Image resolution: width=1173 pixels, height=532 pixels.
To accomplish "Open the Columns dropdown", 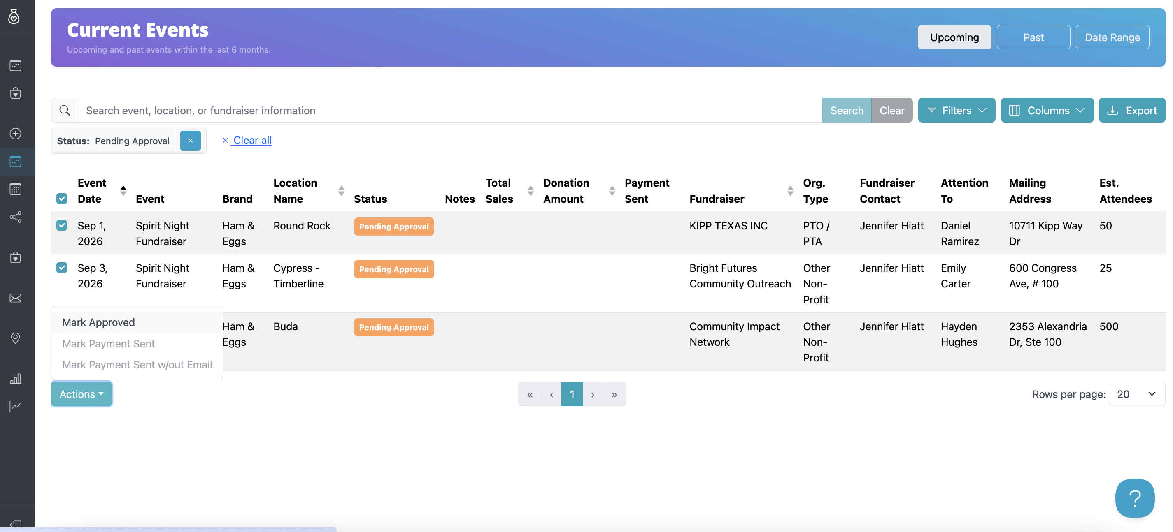I will (x=1047, y=110).
